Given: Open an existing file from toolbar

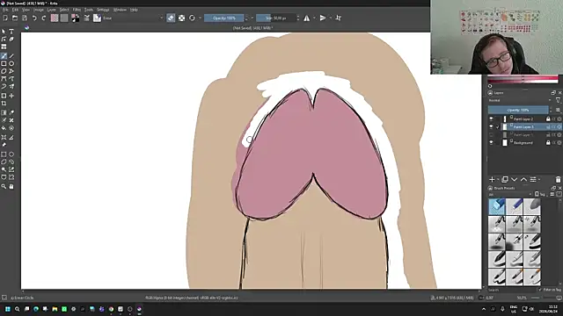Looking at the screenshot, I should point(15,18).
